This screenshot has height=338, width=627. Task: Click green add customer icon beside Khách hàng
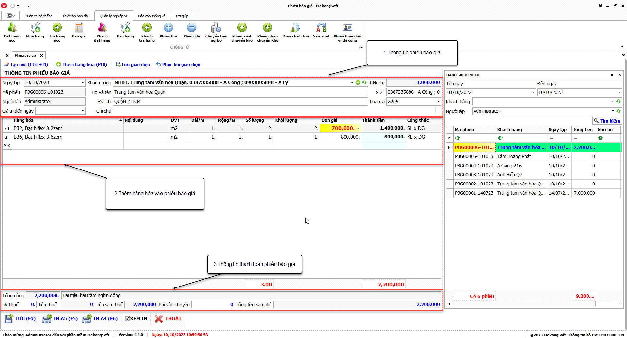tap(358, 82)
